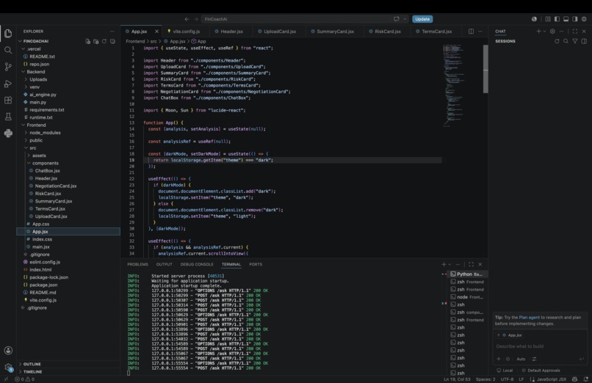Refresh the chat Sessions list
Screen dimensions: 592x383
pos(557,41)
